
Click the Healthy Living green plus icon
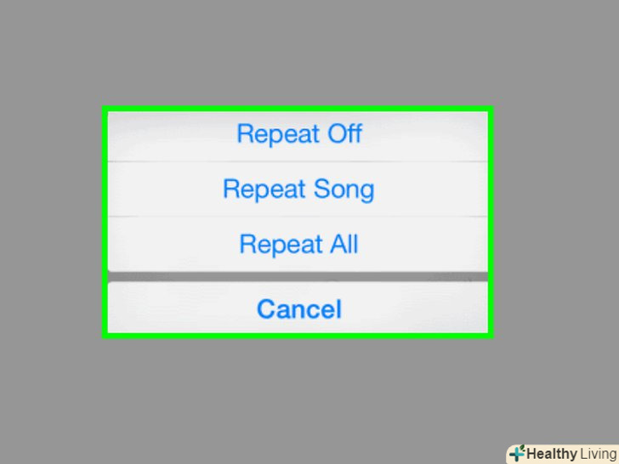(x=517, y=453)
